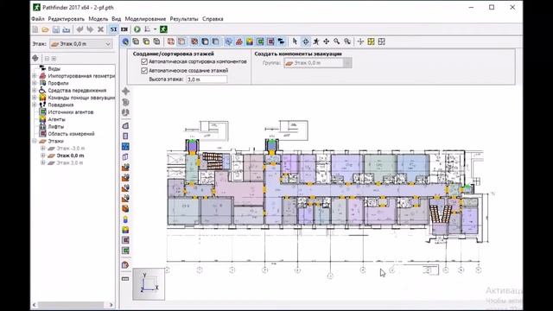
Task: Select Источники агентов in the tree
Action: [x=71, y=112]
